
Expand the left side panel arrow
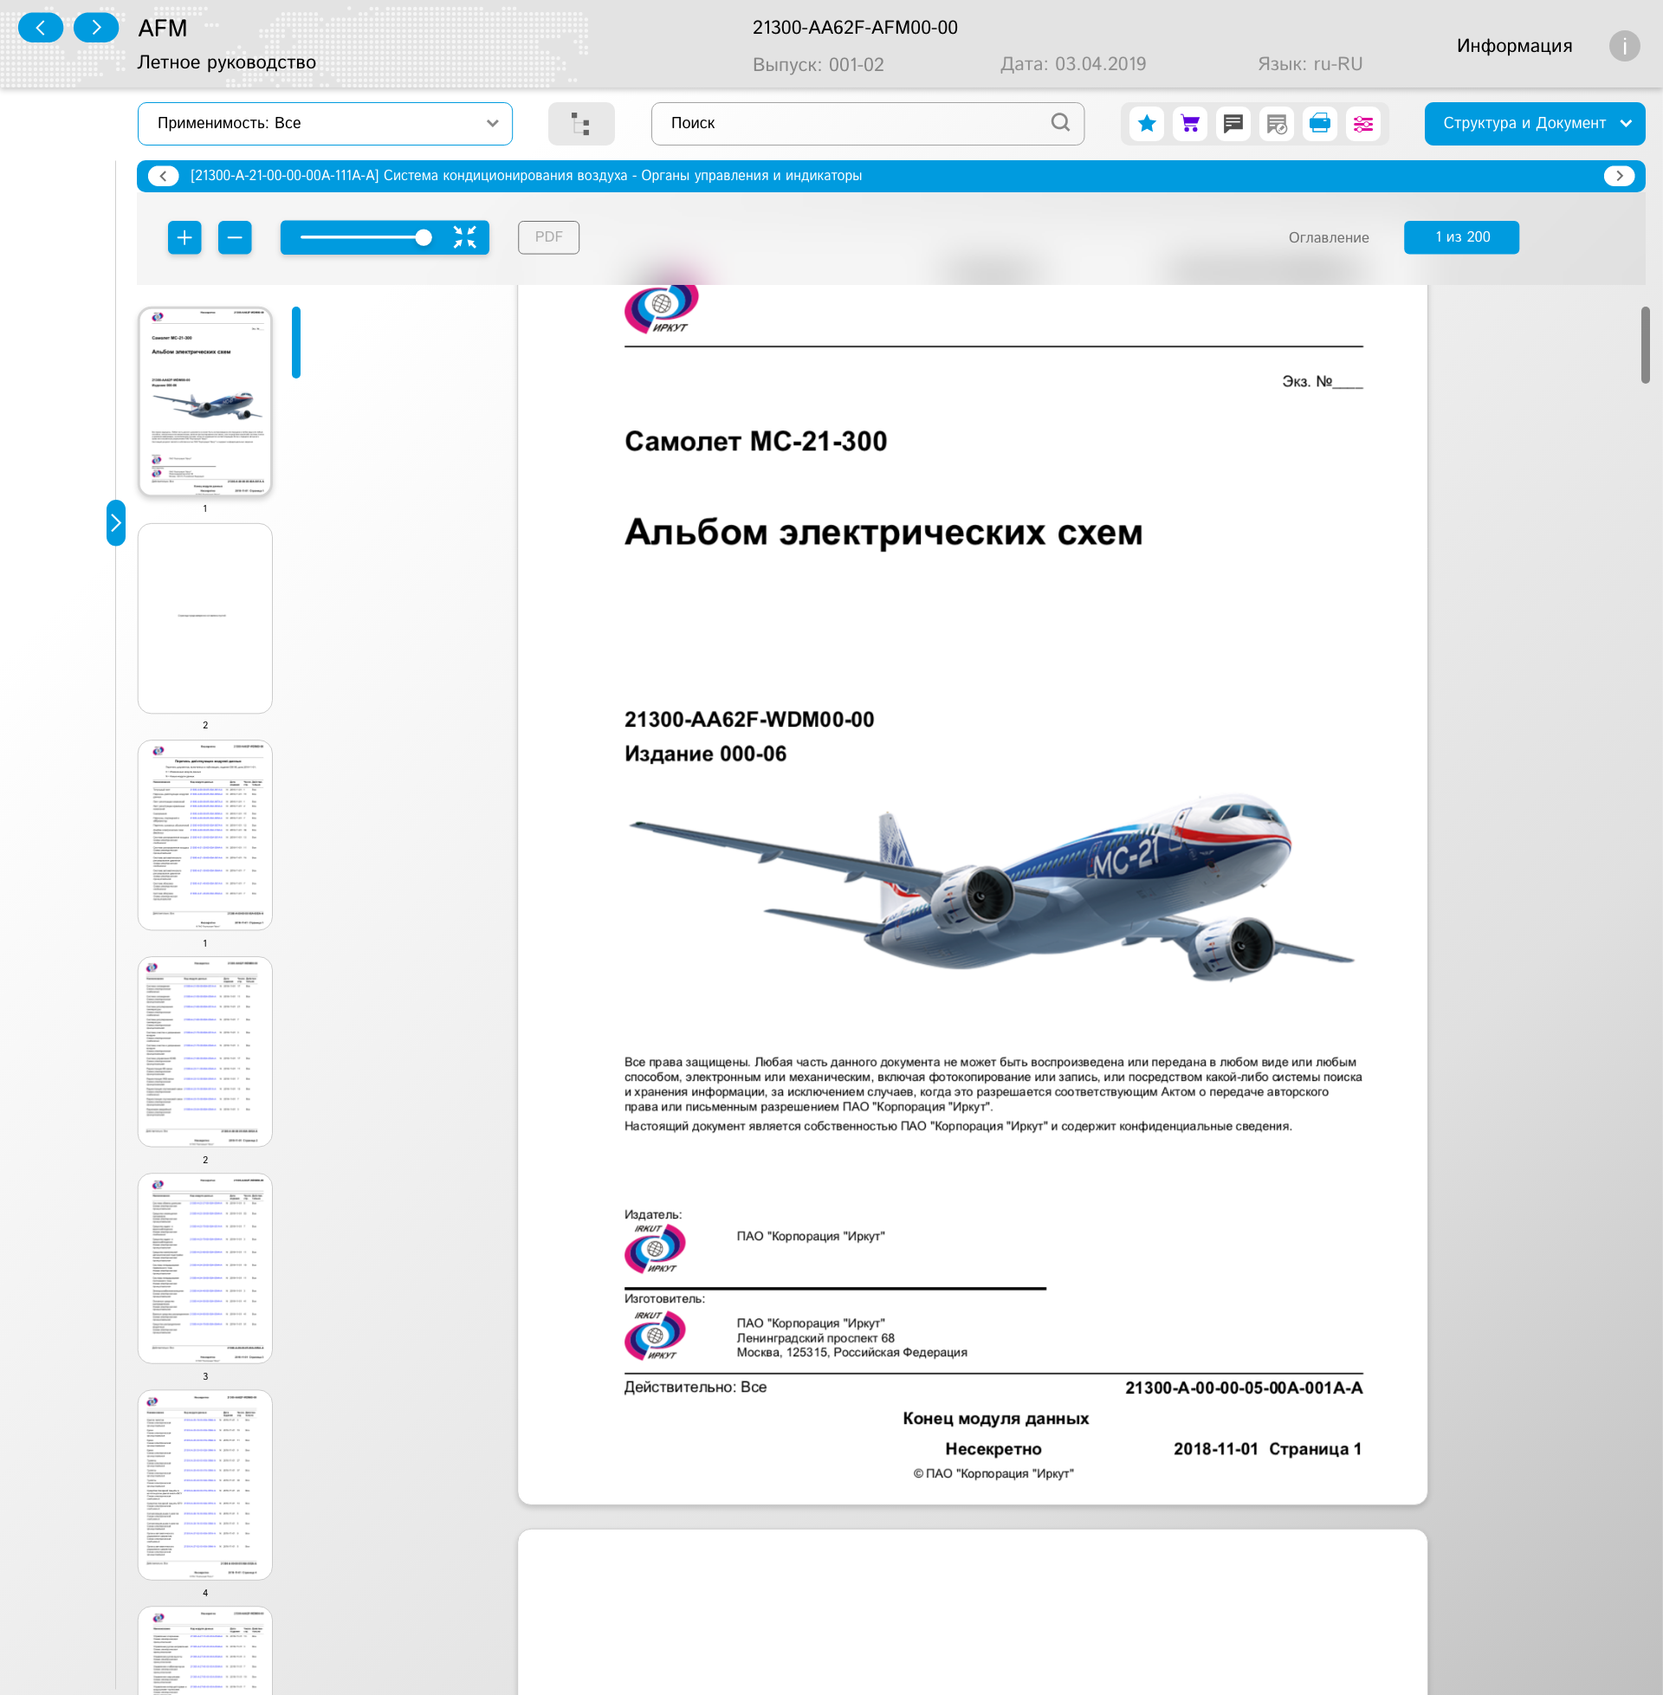pos(115,523)
